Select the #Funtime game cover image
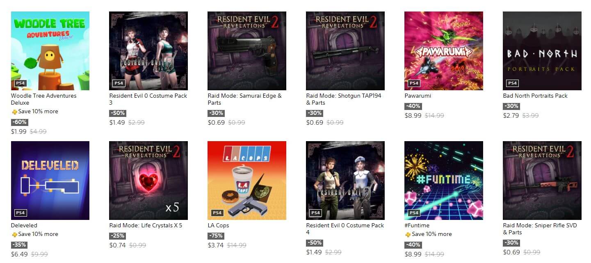The height and width of the screenshot is (263, 591). pyautogui.click(x=444, y=181)
